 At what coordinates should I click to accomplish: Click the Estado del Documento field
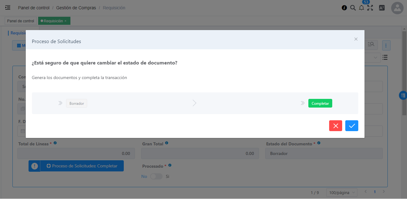tap(324, 153)
